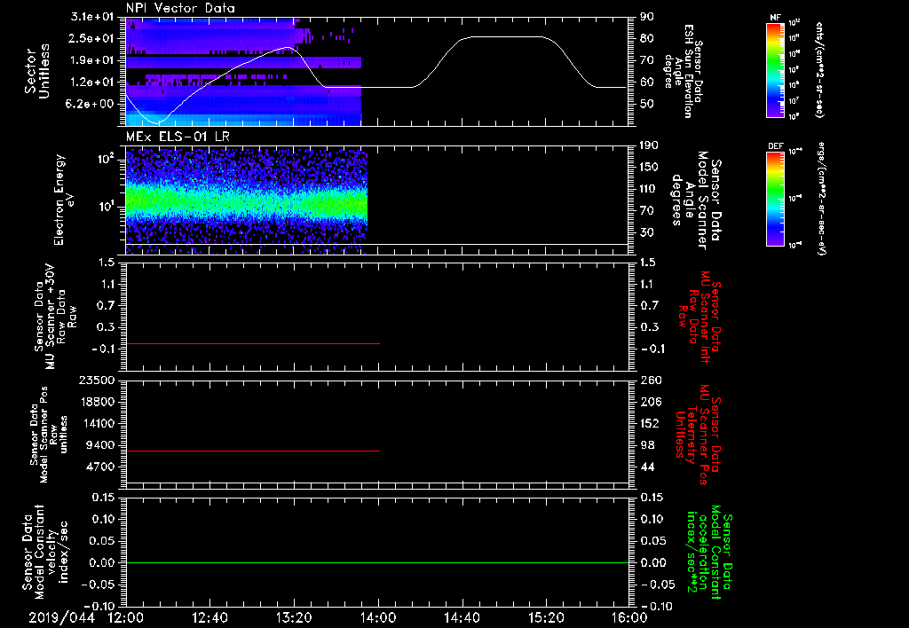
Task: Click the 110 scanner angle tick label
Action: pos(649,189)
